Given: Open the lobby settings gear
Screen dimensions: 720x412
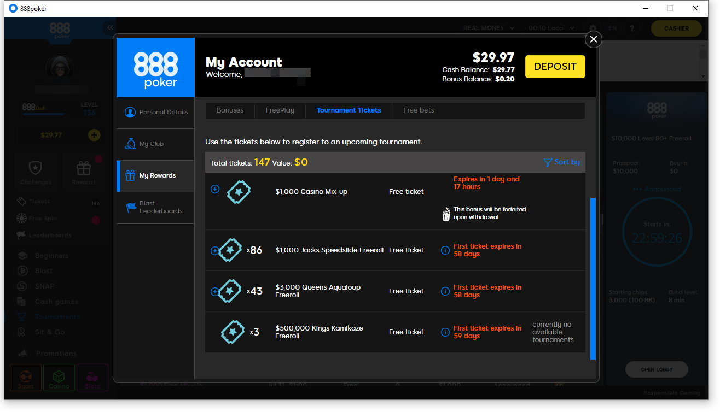Looking at the screenshot, I should 593,28.
